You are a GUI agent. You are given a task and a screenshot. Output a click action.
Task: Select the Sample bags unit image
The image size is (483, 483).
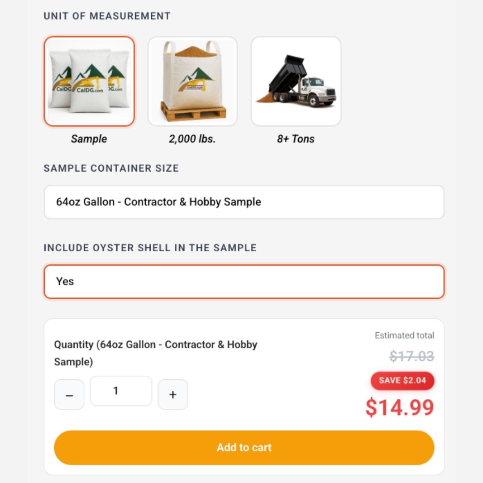tap(89, 81)
